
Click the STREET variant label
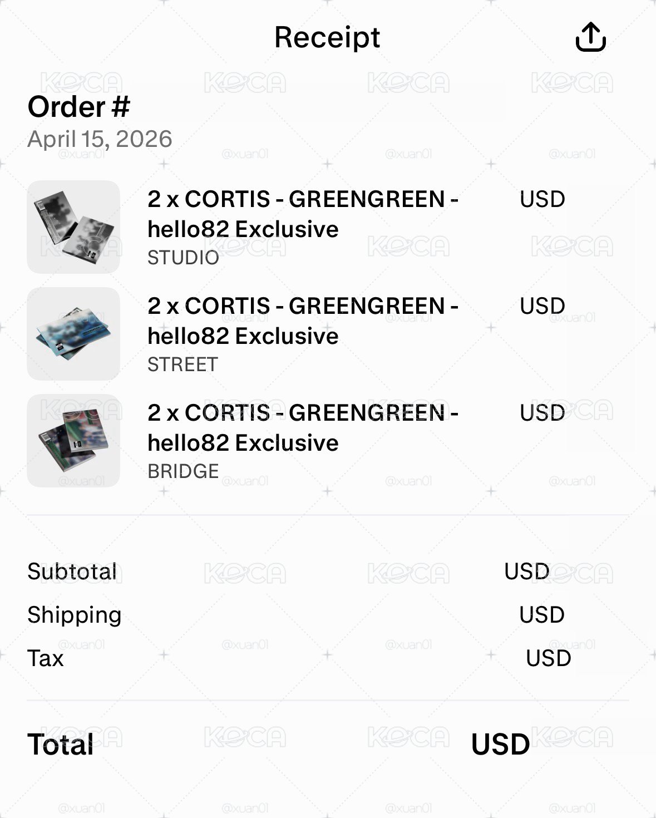coord(183,364)
